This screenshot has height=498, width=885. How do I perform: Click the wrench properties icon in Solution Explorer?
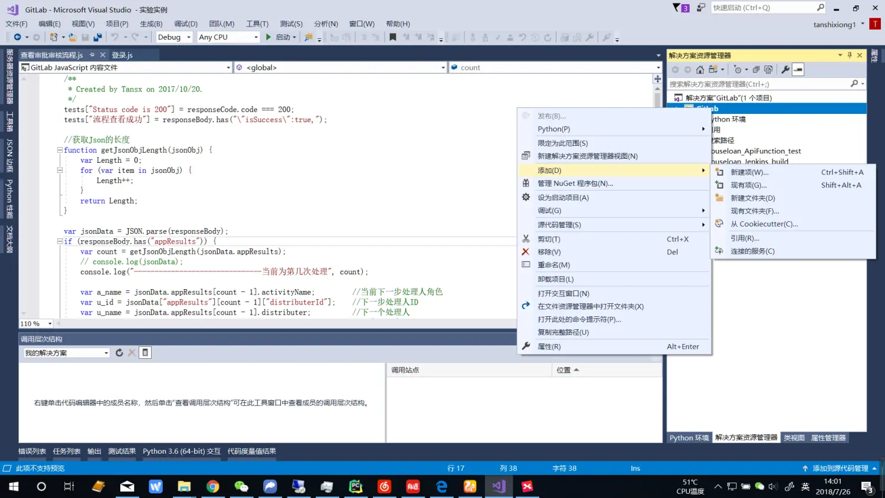[x=785, y=70]
